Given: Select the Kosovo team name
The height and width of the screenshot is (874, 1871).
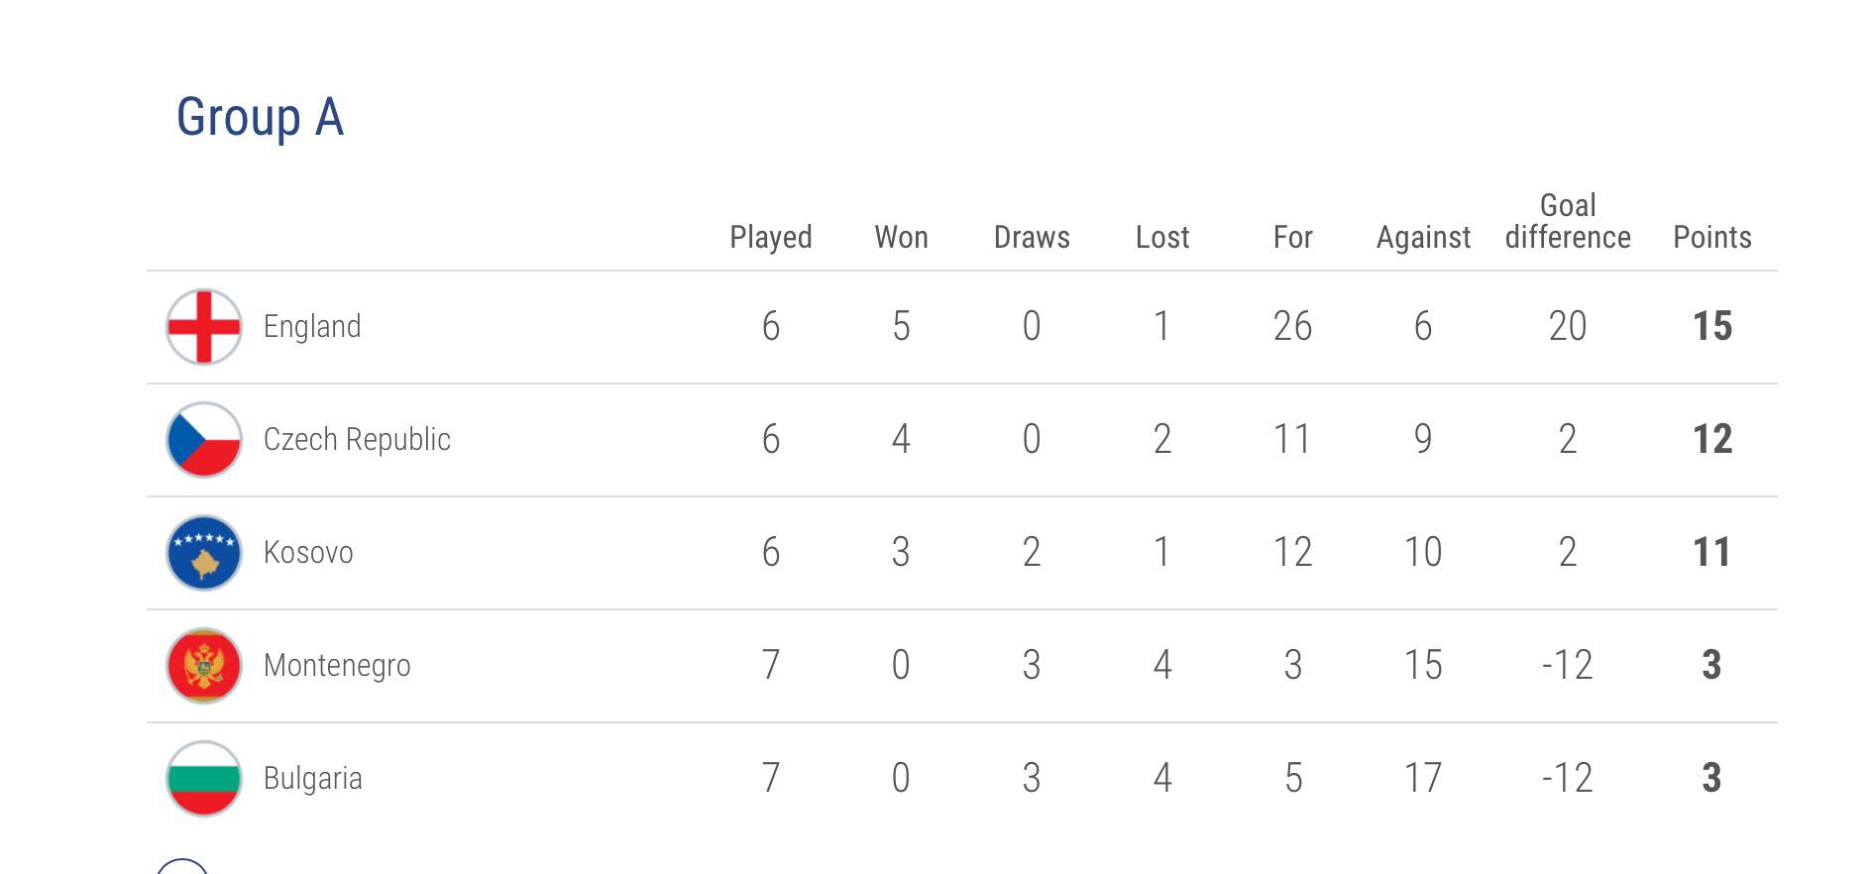Looking at the screenshot, I should click(x=308, y=552).
